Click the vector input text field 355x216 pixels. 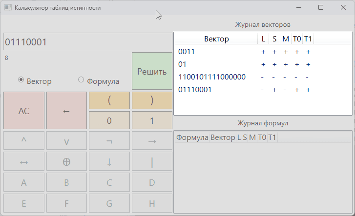[x=88, y=42]
